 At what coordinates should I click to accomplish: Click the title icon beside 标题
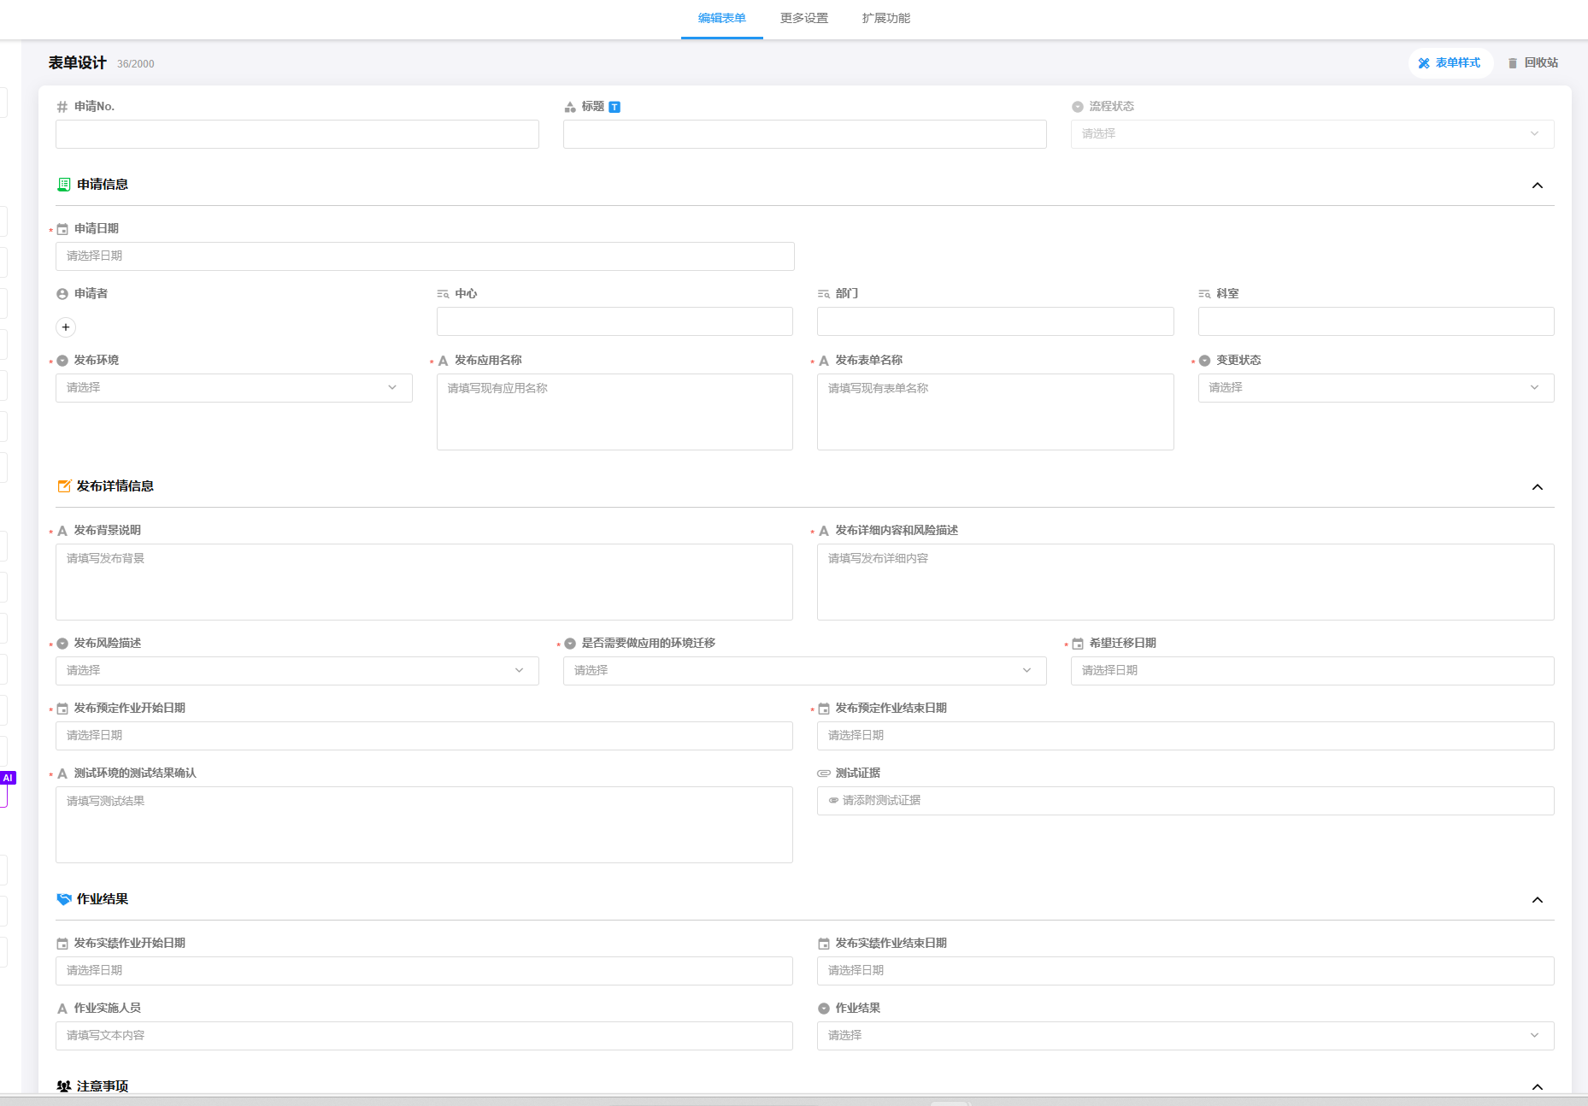(x=570, y=107)
